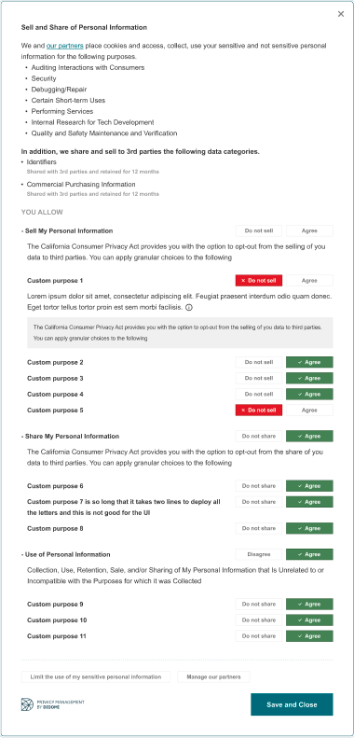Screen dimensions: 354x738
Task: Close the privacy dialog with X icon
Action: pos(341,14)
